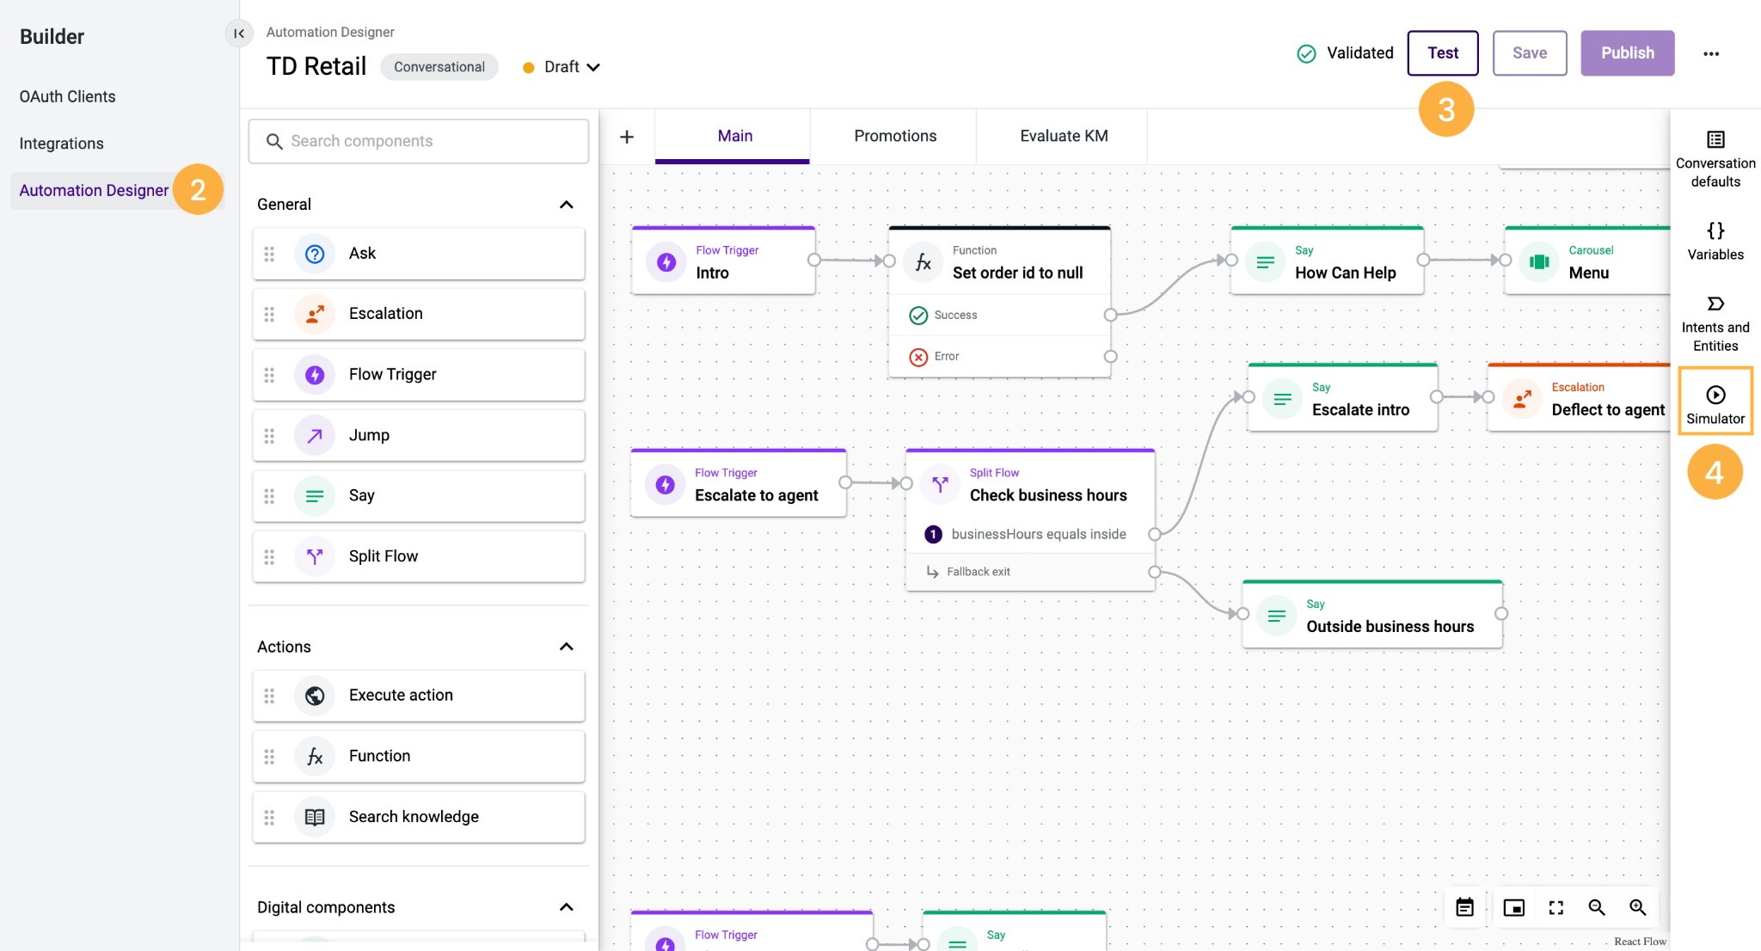Click the Publish button
Image resolution: width=1761 pixels, height=951 pixels.
(1626, 52)
